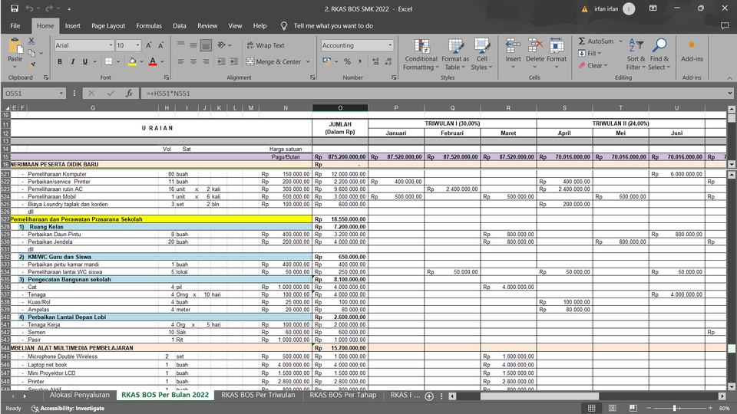Increase indent of cell contents

pos(233,61)
